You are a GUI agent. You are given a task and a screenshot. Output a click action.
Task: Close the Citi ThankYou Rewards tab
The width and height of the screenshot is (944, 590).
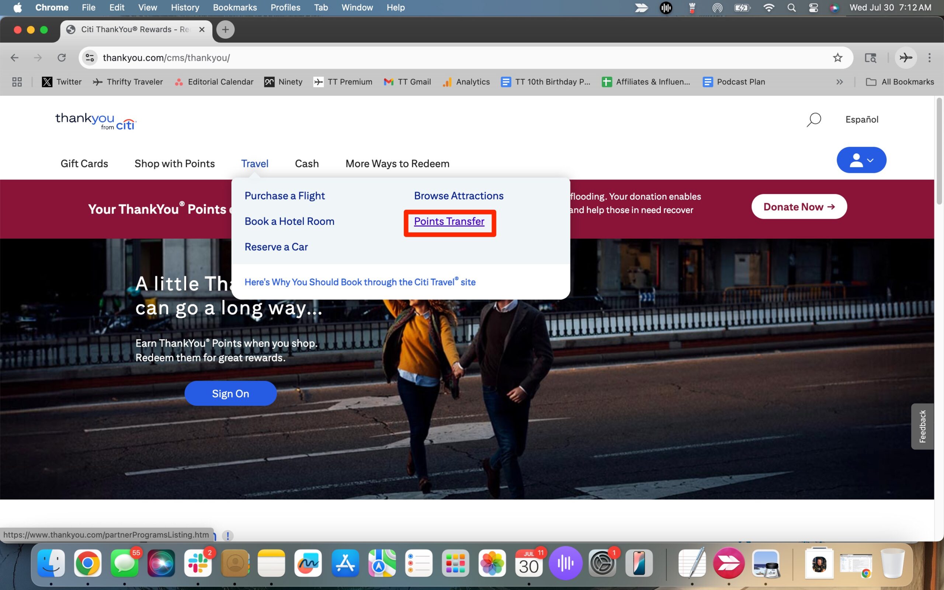click(x=202, y=29)
